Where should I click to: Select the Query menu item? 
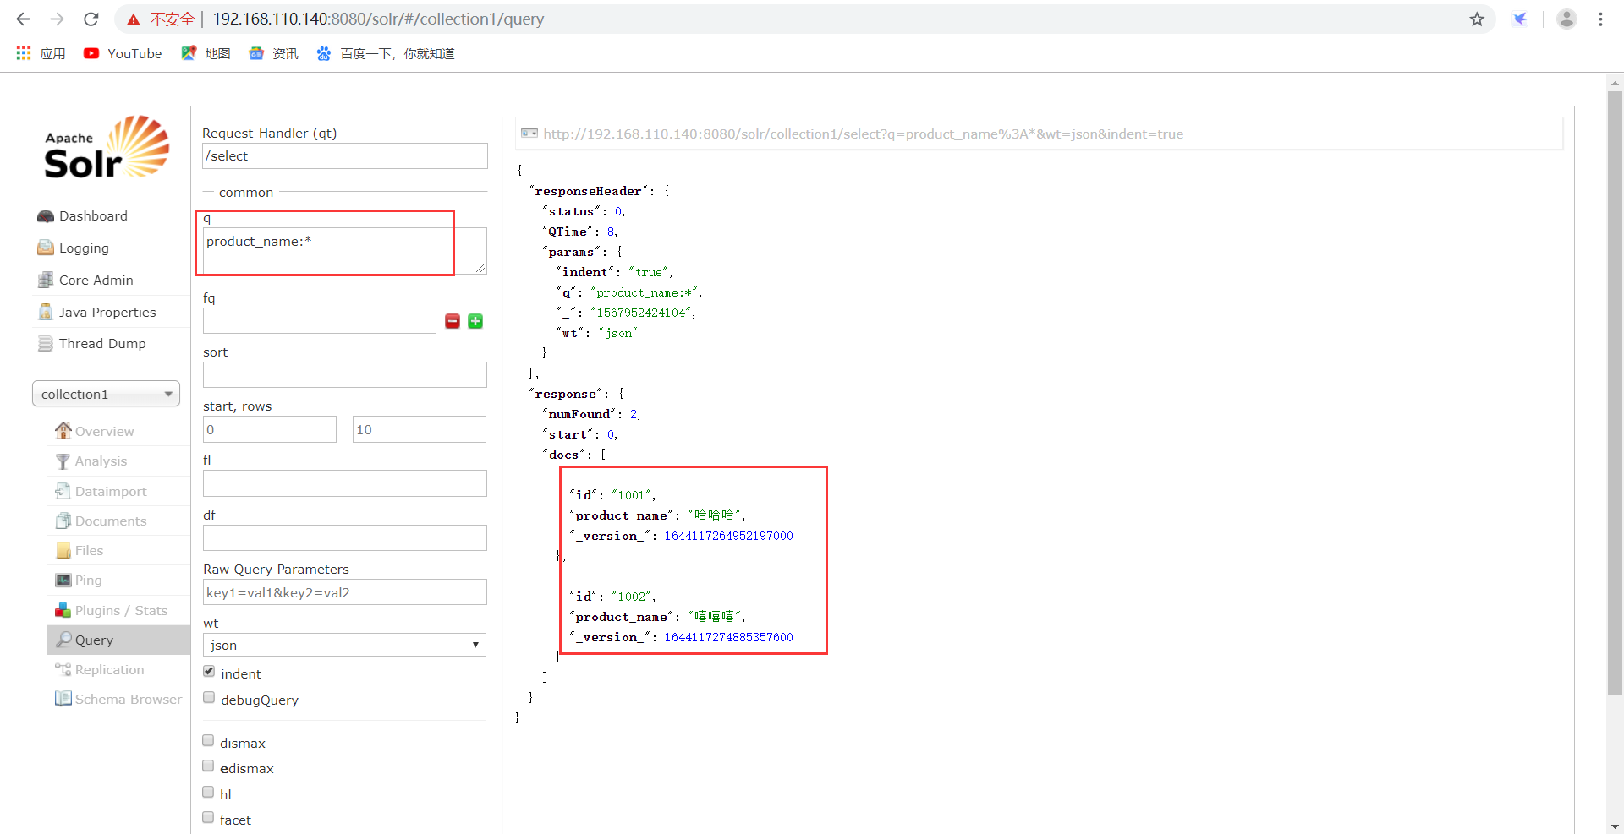(x=118, y=640)
